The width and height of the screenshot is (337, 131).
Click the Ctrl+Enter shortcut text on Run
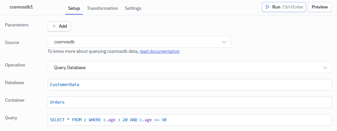293,7
